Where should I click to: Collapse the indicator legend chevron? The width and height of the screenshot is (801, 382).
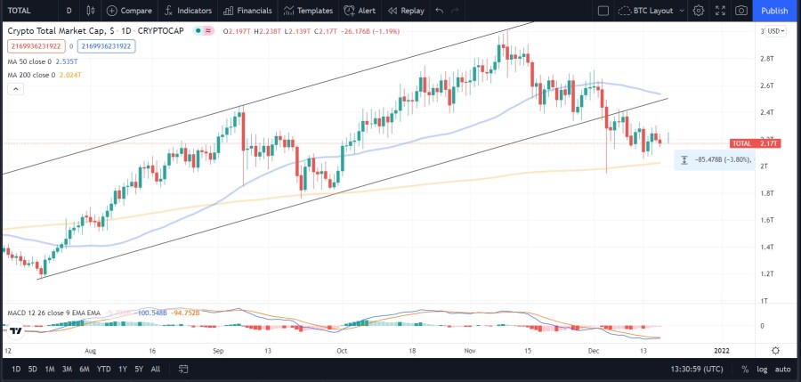[x=16, y=90]
